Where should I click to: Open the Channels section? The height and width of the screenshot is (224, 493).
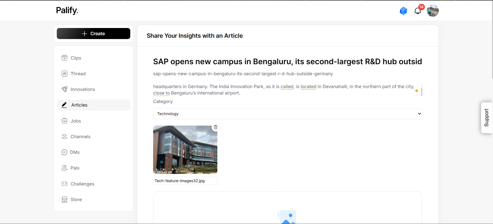pyautogui.click(x=80, y=137)
